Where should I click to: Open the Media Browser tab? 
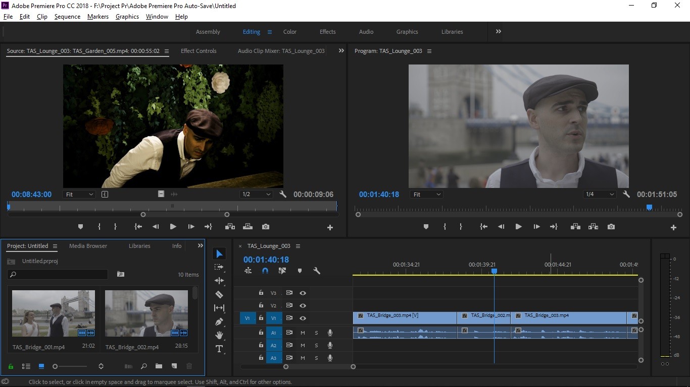point(88,246)
